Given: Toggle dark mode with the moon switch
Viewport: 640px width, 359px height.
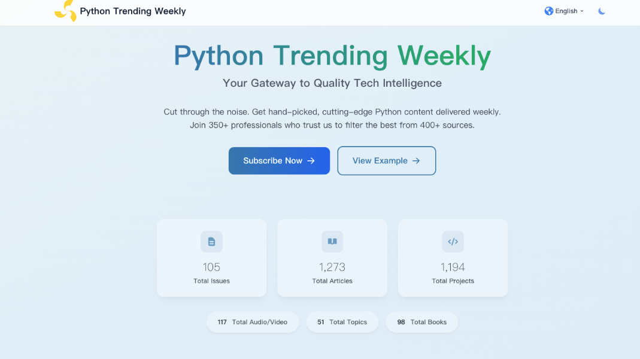Looking at the screenshot, I should [x=601, y=11].
